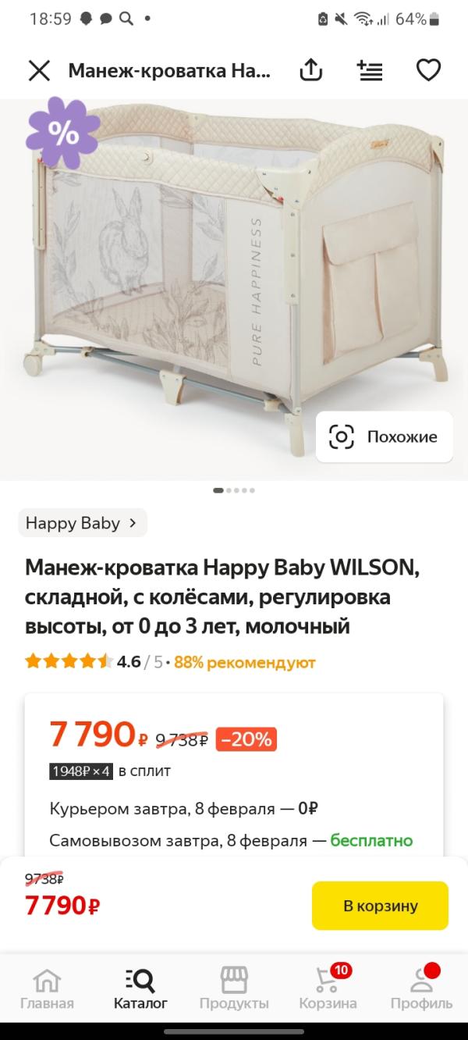The image size is (468, 1040).
Task: Tap the image carousel page dots
Action: pos(234,490)
